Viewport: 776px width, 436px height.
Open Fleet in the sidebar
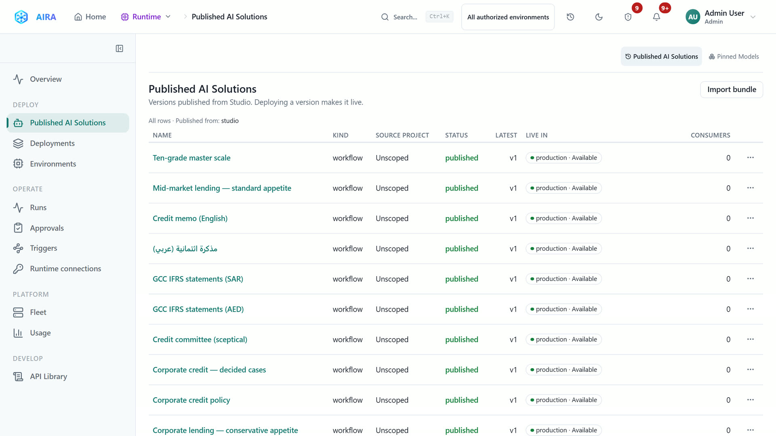coord(68,312)
